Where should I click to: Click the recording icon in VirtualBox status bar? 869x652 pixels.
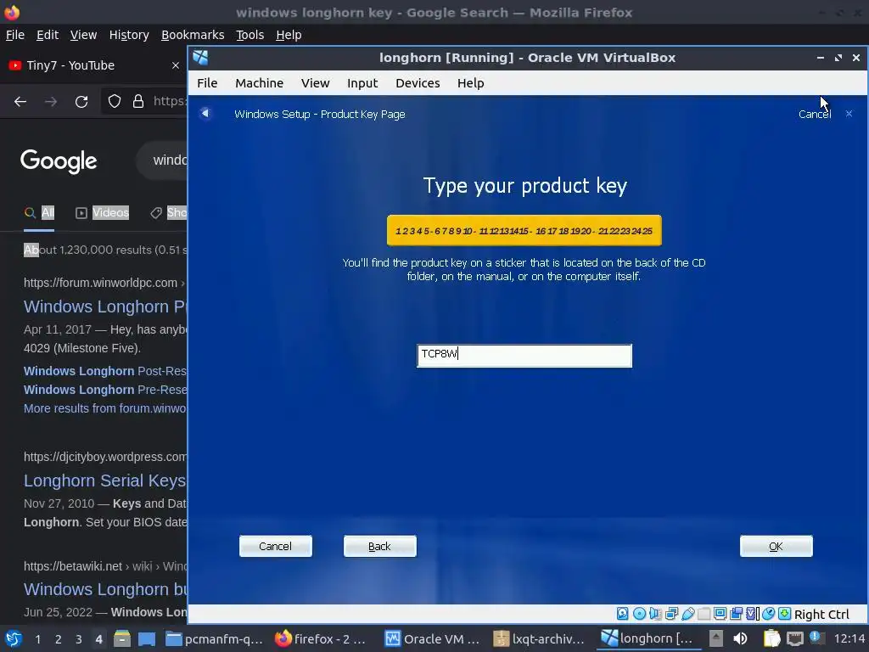[x=736, y=614]
